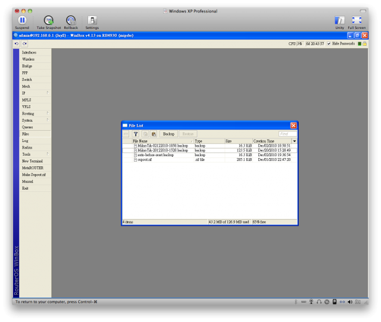Select the auto-before-reset.backup file row

210,155
